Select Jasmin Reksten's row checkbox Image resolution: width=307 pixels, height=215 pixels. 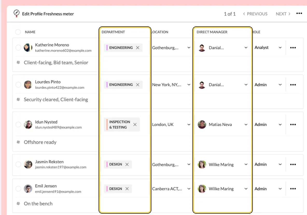coord(18,164)
